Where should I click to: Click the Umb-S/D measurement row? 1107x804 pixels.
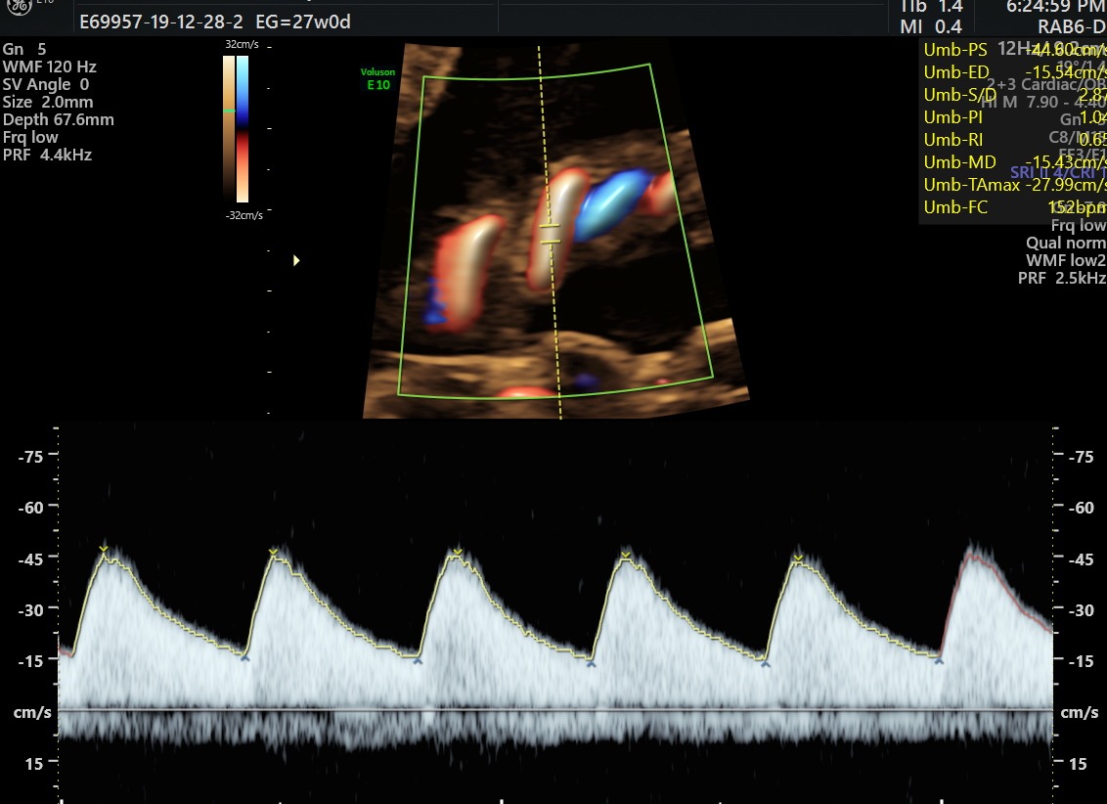pyautogui.click(x=1014, y=95)
